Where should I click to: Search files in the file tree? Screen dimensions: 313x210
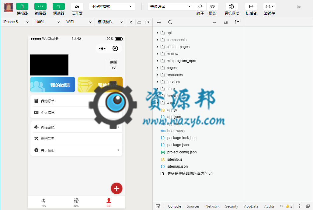pyautogui.click(x=170, y=23)
